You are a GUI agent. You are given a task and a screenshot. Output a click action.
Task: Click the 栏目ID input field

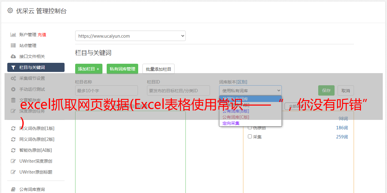pos(178,90)
